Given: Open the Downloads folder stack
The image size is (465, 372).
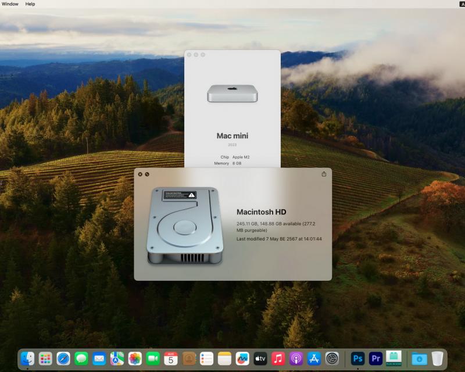Looking at the screenshot, I should [419, 359].
